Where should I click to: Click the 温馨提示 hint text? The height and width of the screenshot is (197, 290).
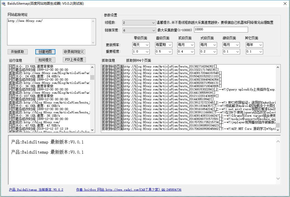[x=215, y=22]
